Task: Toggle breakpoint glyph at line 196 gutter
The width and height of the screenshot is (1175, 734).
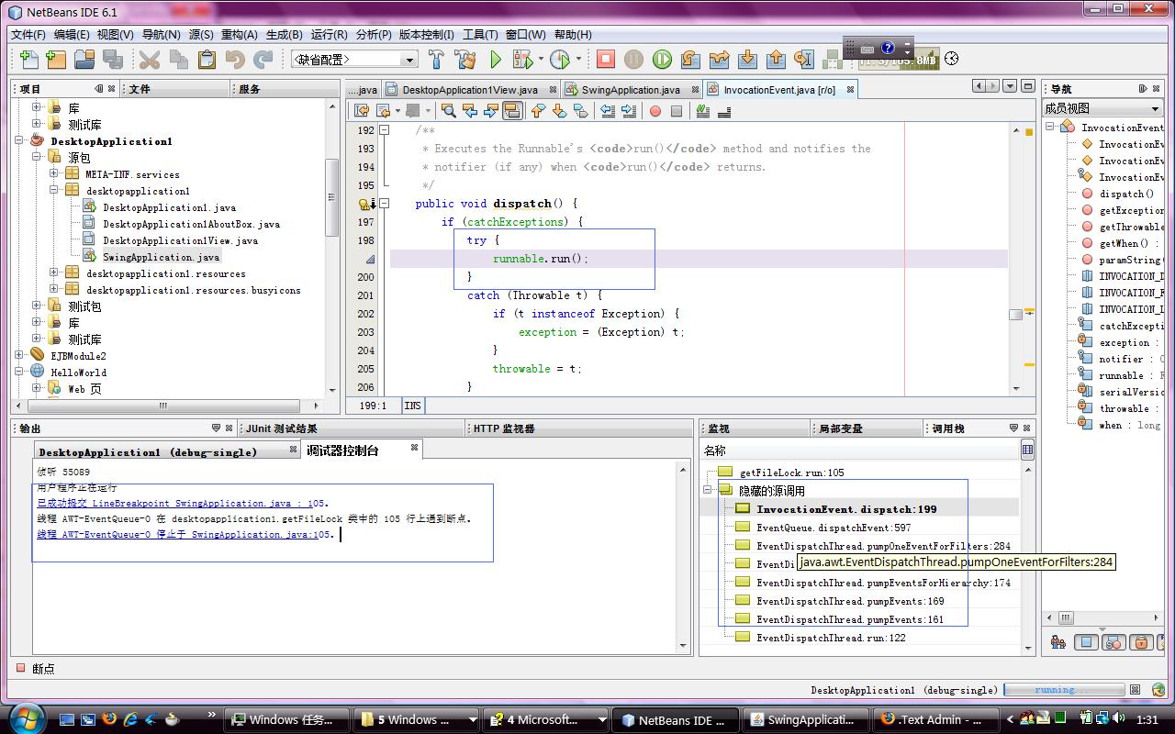Action: coord(366,204)
